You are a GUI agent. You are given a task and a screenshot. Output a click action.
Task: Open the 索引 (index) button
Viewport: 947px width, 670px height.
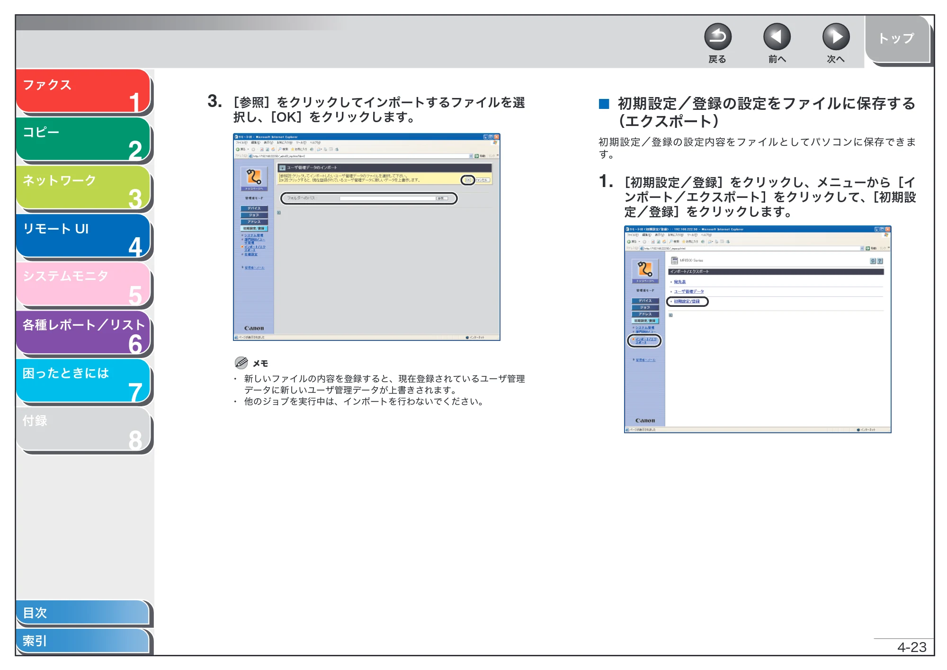pyautogui.click(x=82, y=641)
